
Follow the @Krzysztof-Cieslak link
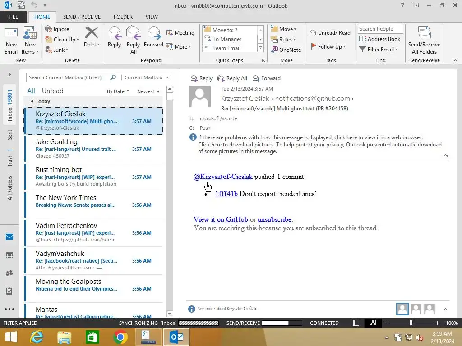(223, 177)
